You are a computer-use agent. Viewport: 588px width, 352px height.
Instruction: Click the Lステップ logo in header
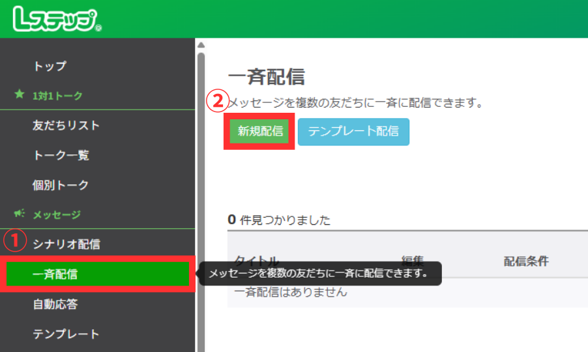[57, 20]
